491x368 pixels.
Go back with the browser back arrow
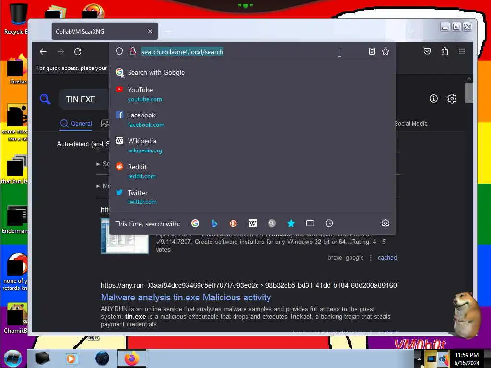43,52
